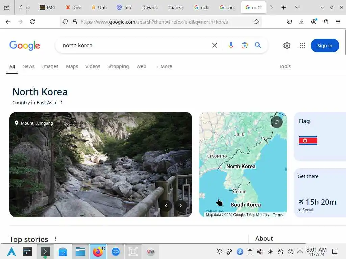Screen dimensions: 346x259
Task: Switch to Web results tab
Action: click(141, 66)
